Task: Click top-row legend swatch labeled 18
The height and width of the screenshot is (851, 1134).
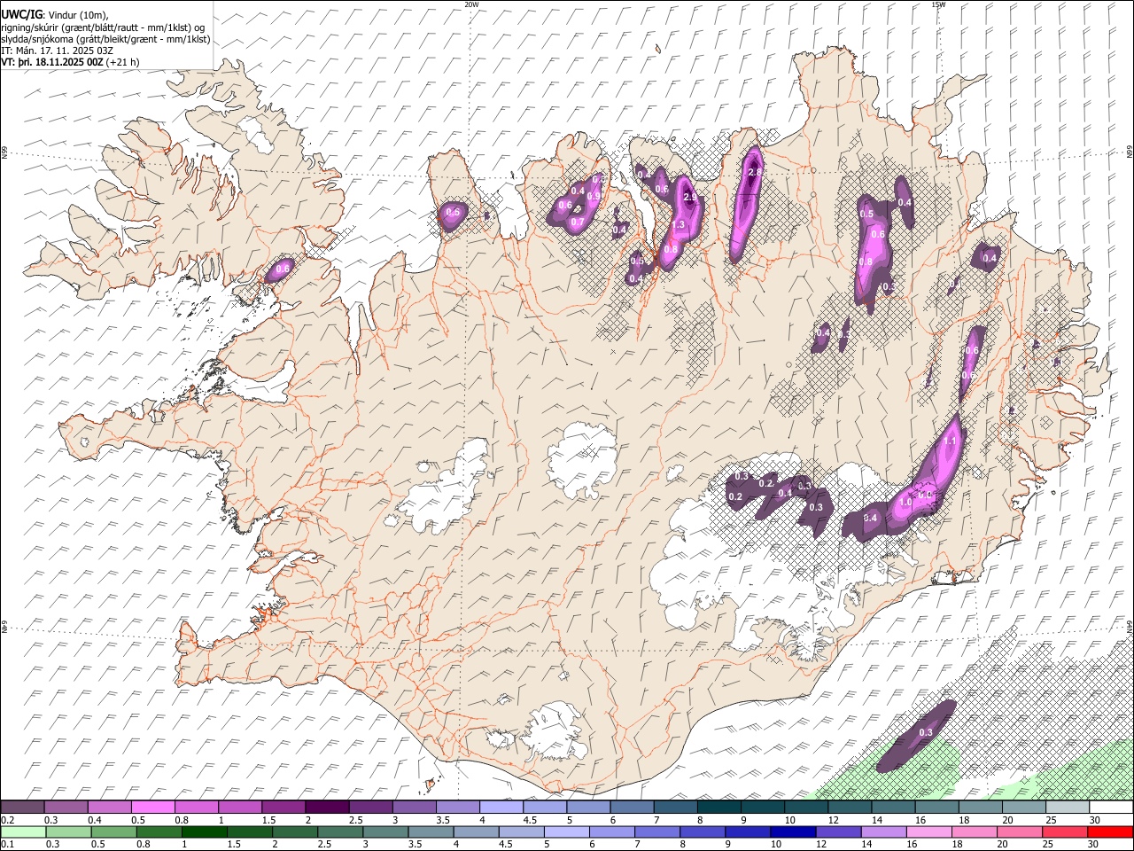Action: 979,807
